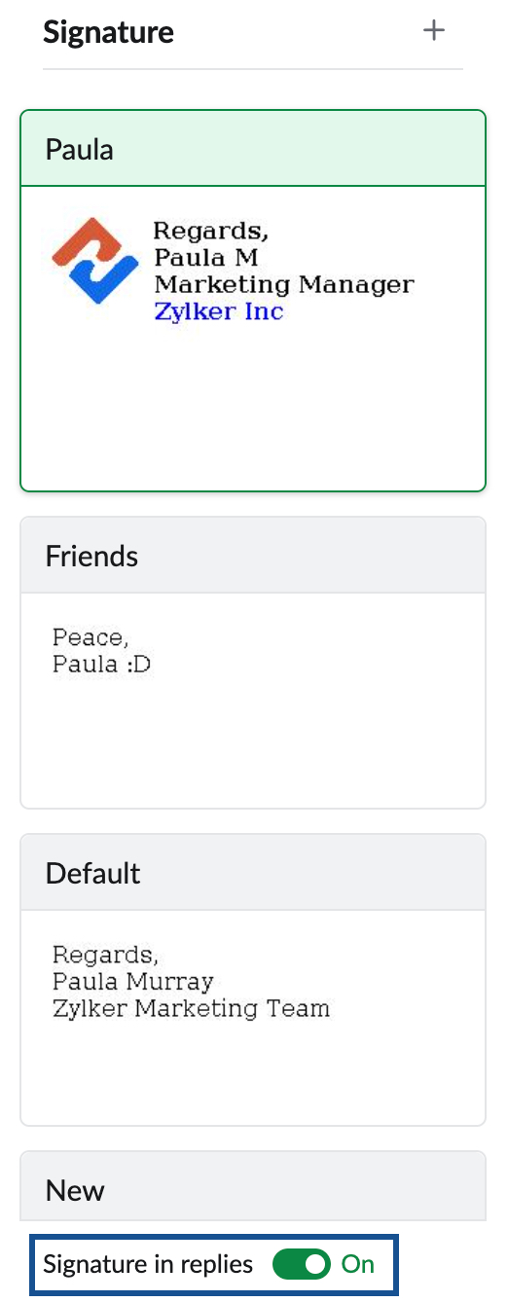Click Peace, Paula :D signature text
This screenshot has width=508, height=1302.
[102, 651]
